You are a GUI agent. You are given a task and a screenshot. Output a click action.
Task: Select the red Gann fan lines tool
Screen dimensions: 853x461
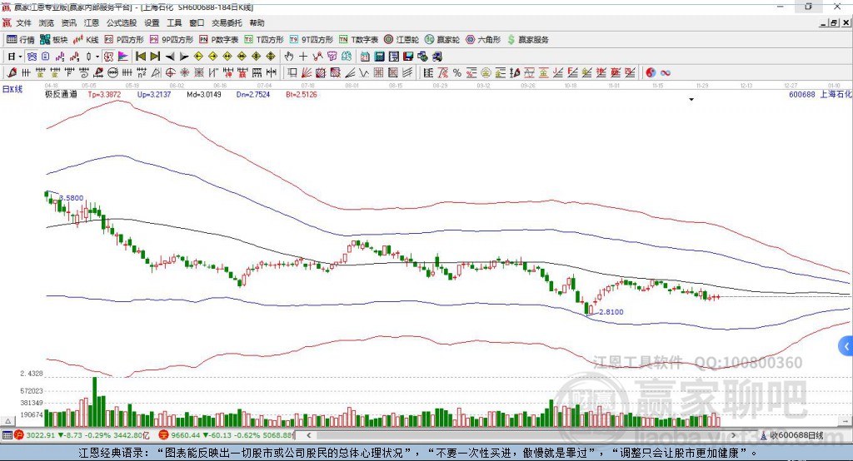pyautogui.click(x=307, y=73)
